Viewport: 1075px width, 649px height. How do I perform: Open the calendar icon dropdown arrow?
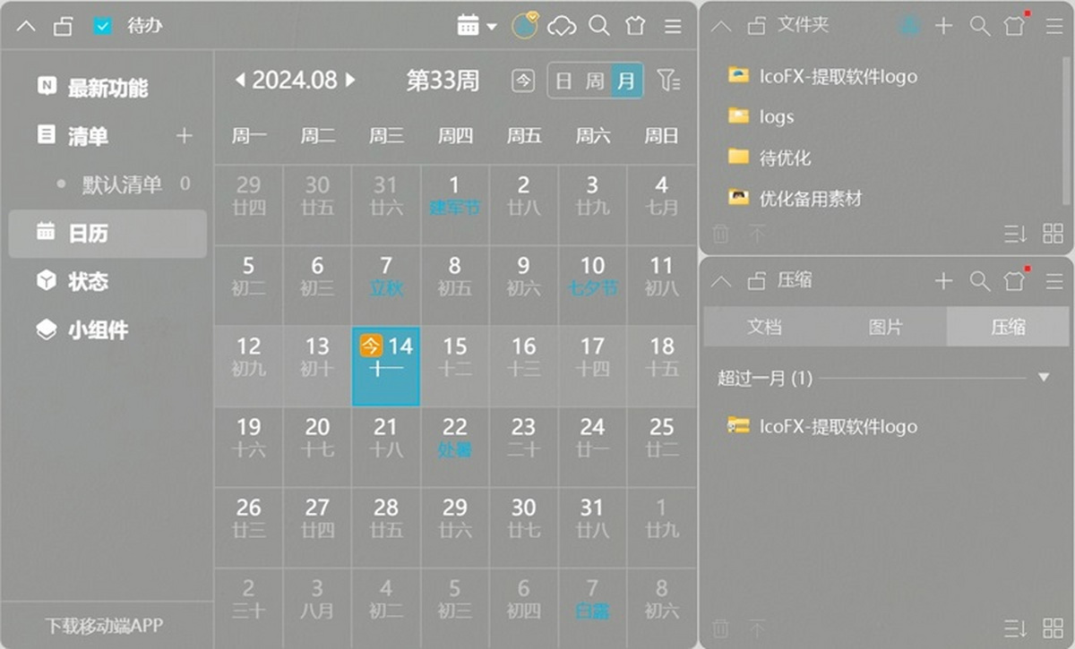pos(492,28)
